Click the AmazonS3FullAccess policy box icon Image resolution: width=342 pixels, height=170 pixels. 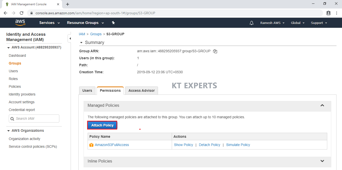coord(91,145)
